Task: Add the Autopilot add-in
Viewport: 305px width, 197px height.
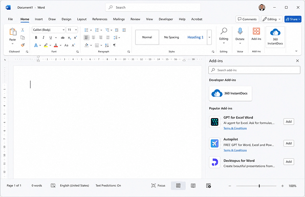Action: (x=289, y=143)
